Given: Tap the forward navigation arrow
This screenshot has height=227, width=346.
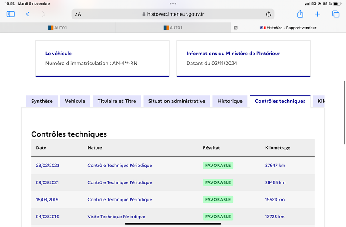Looking at the screenshot, I should pos(44,14).
